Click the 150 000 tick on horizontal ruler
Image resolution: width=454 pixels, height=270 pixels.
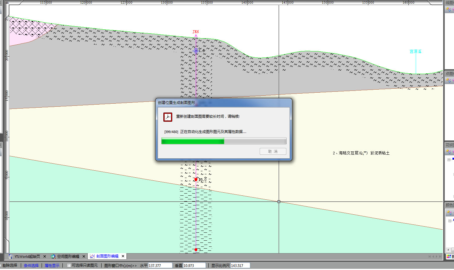pyautogui.click(x=328, y=2)
